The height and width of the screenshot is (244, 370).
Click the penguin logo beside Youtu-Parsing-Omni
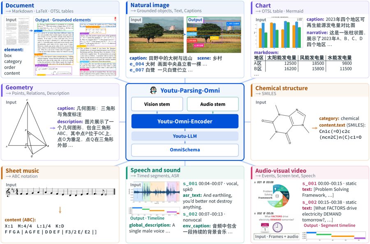(x=153, y=90)
